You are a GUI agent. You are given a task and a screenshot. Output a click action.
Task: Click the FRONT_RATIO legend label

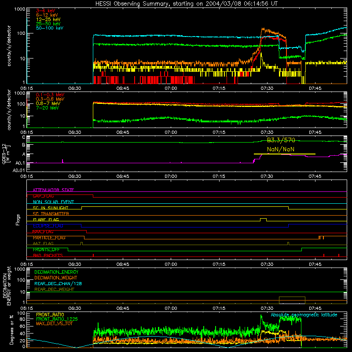tap(50, 315)
